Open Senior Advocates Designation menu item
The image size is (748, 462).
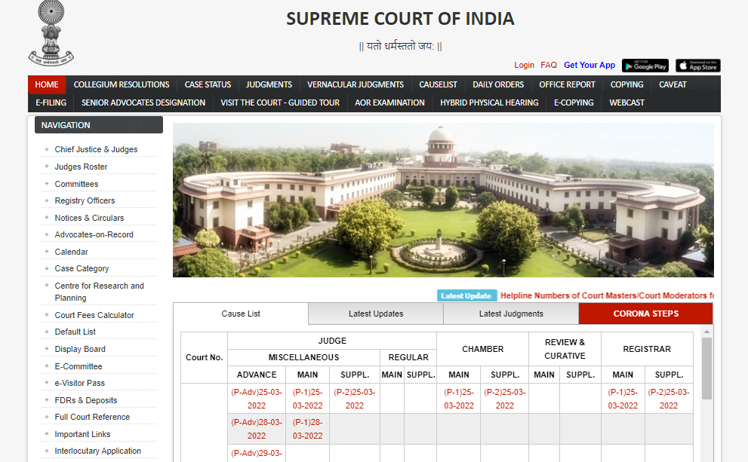[x=143, y=103]
